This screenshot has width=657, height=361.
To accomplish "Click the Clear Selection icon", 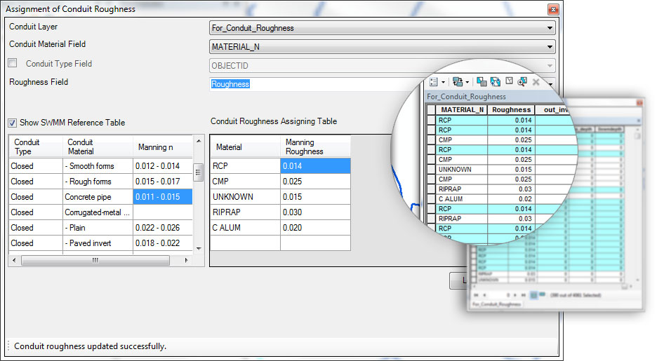I will [509, 82].
